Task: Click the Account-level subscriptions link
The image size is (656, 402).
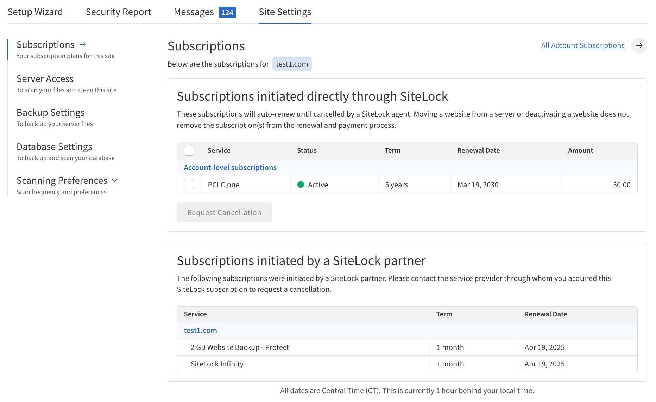Action: click(230, 168)
